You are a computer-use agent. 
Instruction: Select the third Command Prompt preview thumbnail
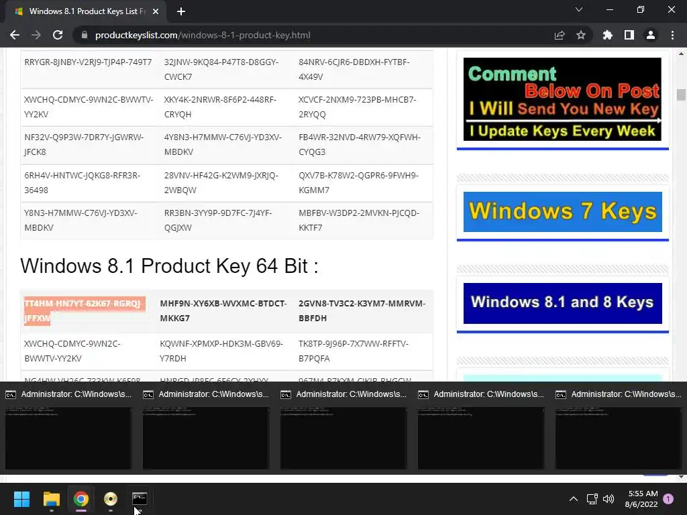click(x=343, y=438)
